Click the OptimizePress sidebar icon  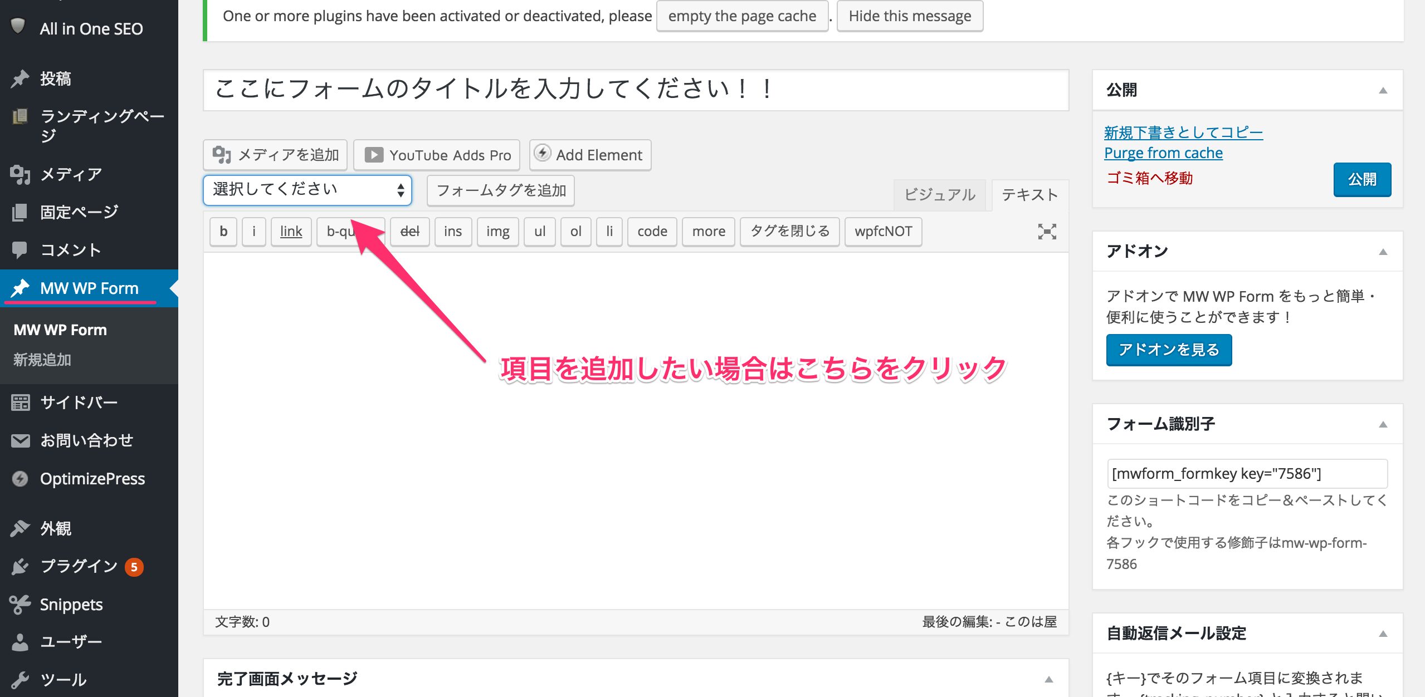tap(20, 479)
